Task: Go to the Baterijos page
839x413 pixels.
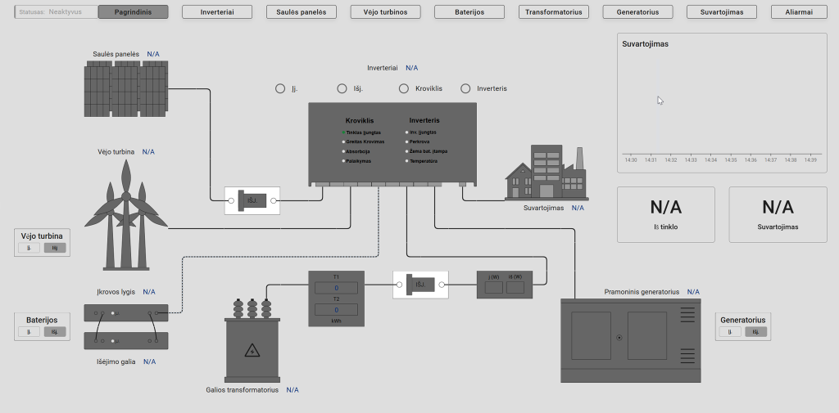Action: [469, 12]
